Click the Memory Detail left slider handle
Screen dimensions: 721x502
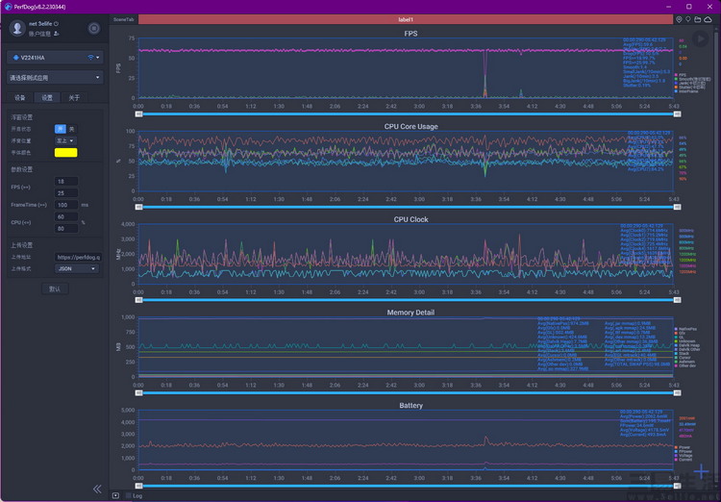coord(138,393)
